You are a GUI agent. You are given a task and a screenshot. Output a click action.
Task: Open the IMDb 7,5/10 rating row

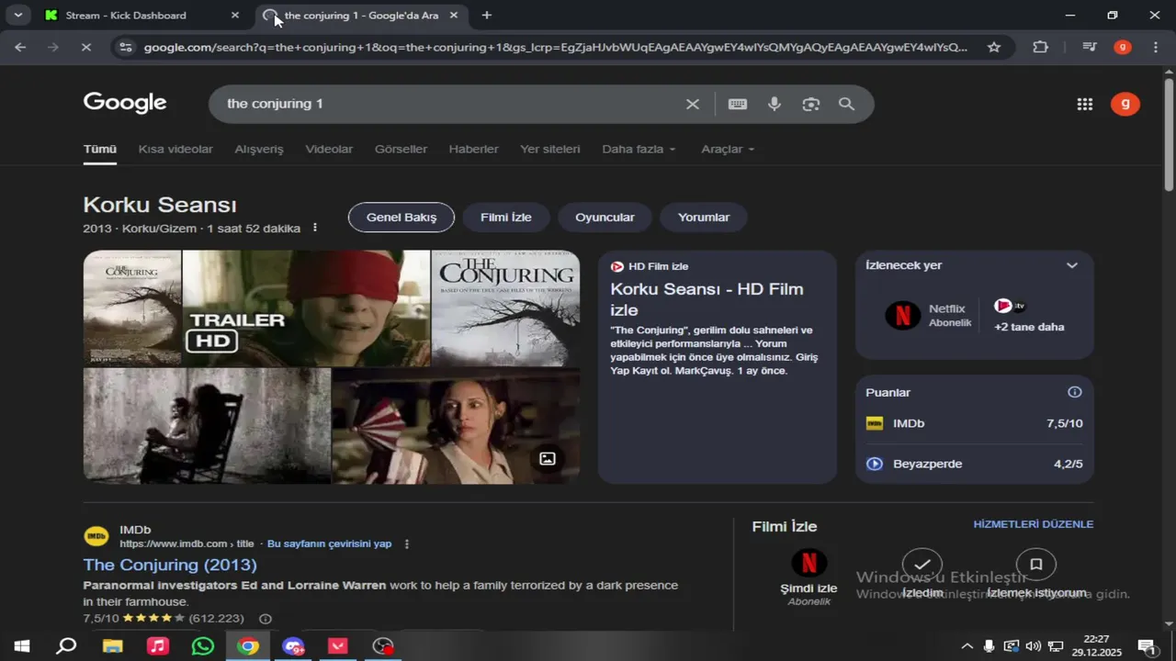coord(975,423)
